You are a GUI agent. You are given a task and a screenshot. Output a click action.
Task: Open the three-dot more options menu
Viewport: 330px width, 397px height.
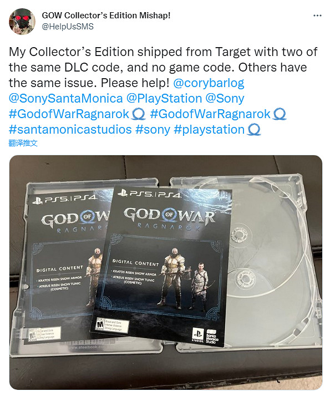tap(317, 16)
